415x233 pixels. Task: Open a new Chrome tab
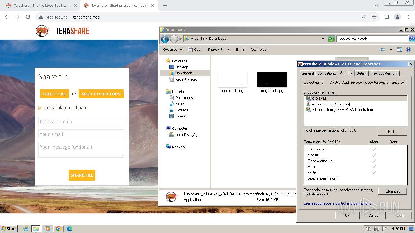pos(165,6)
